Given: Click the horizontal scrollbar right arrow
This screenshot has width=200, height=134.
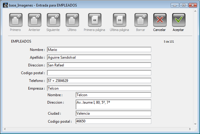Looking at the screenshot, I should pyautogui.click(x=190, y=129).
